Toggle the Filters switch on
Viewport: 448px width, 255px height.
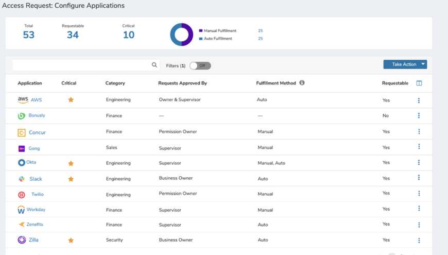pyautogui.click(x=200, y=65)
